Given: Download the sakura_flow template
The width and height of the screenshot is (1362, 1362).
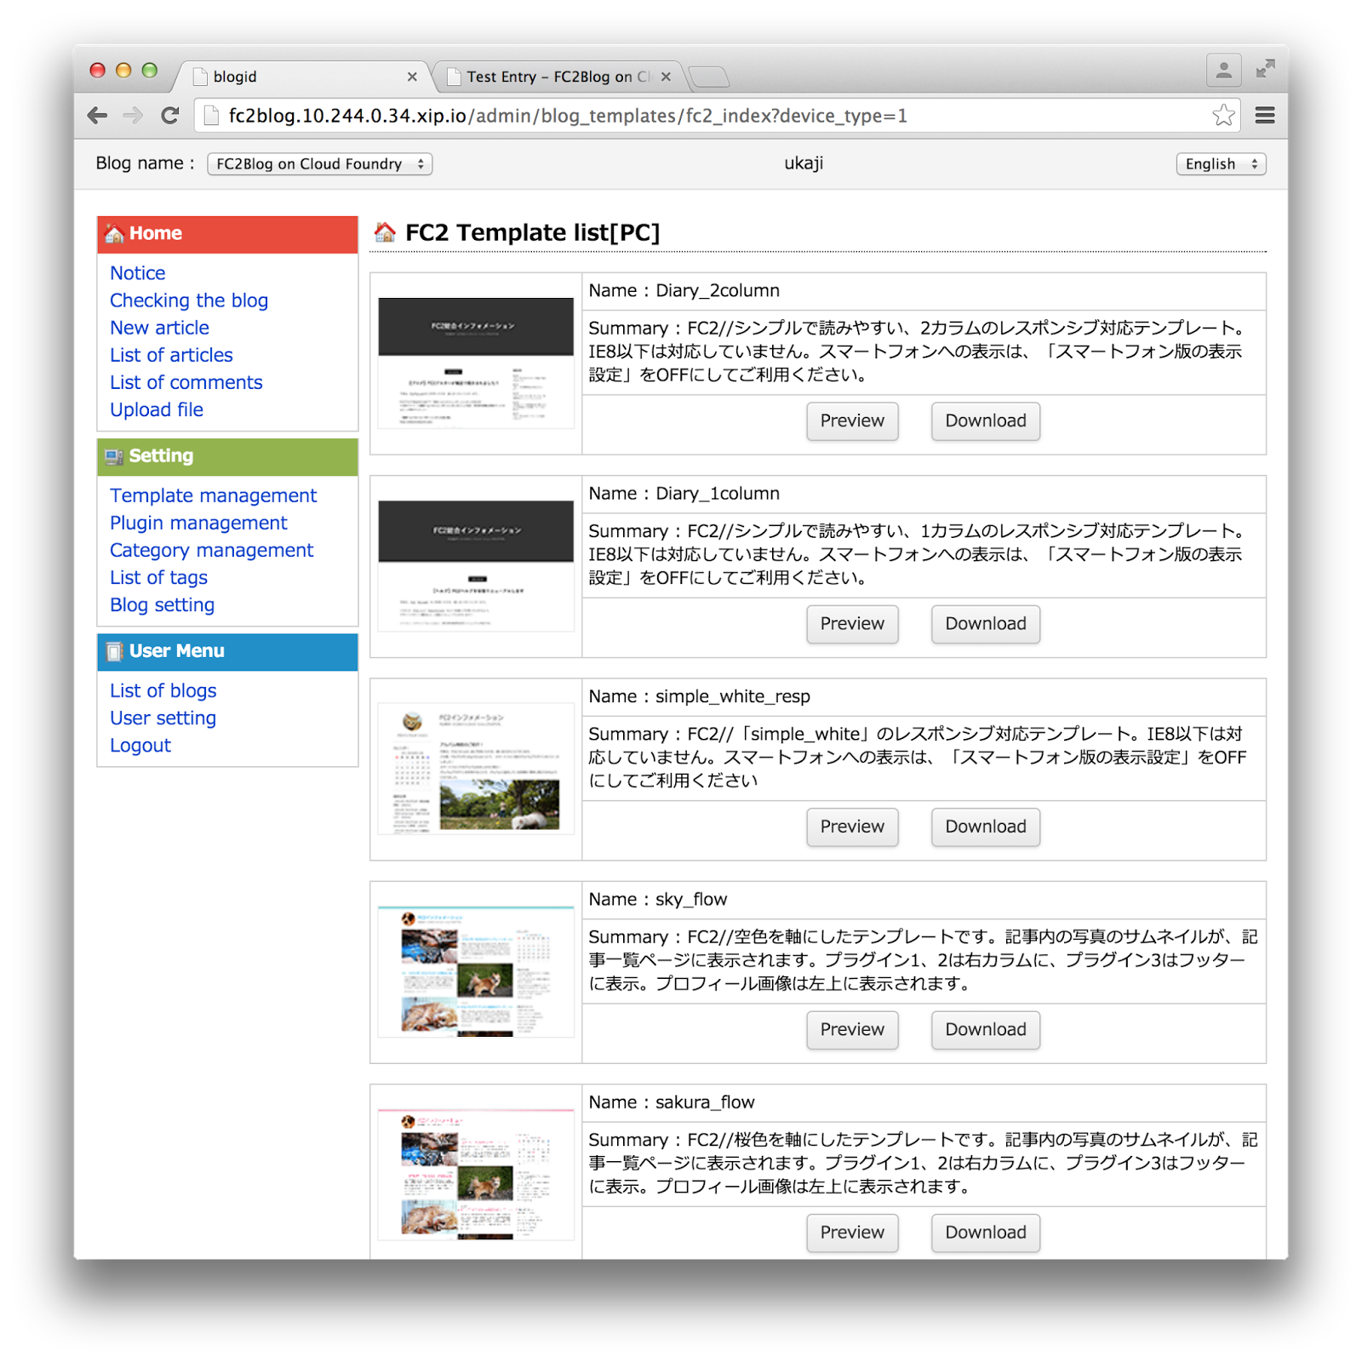Looking at the screenshot, I should 986,1233.
